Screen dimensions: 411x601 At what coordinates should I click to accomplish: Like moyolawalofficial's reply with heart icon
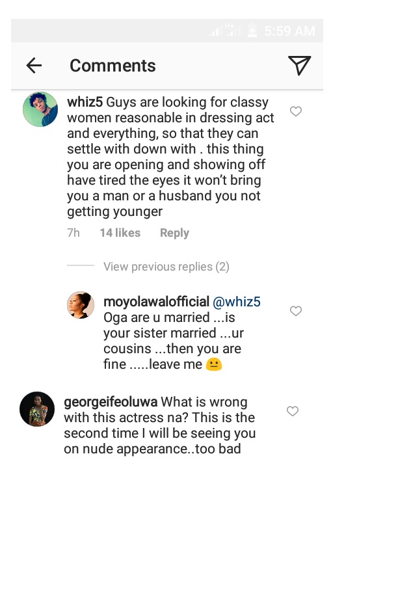pos(296,312)
